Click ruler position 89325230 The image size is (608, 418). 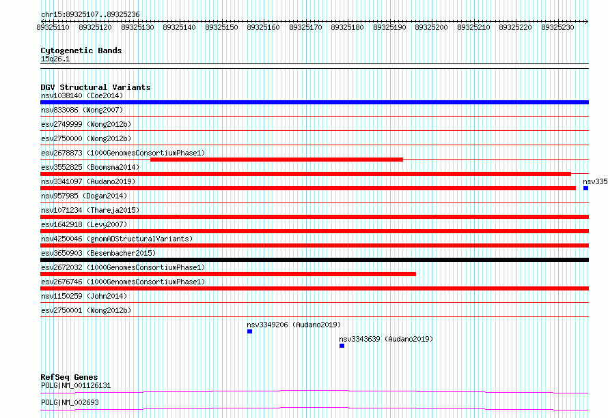(x=557, y=27)
